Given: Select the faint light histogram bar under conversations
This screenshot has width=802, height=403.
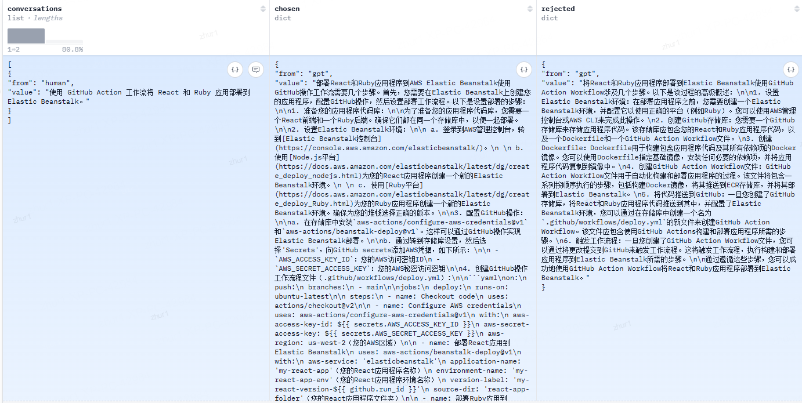Looking at the screenshot, I should pyautogui.click(x=64, y=42).
